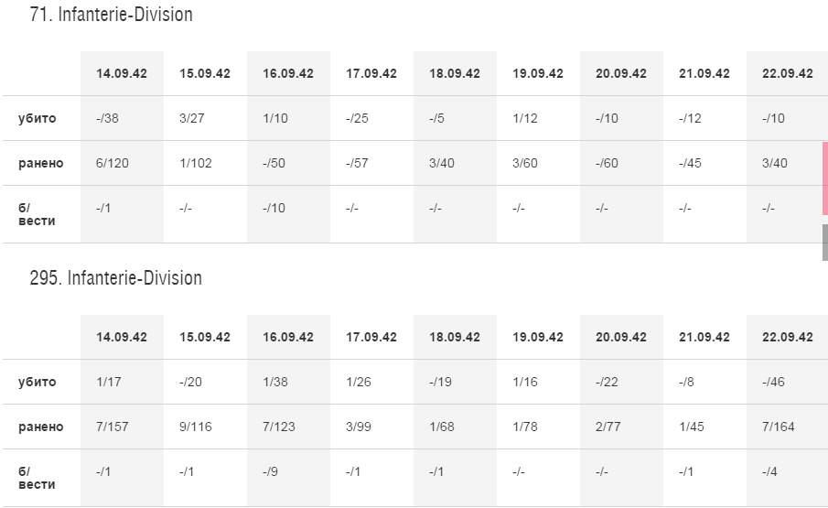
Task: Click the 71. Infanterie-Division heading
Action: pos(112,15)
